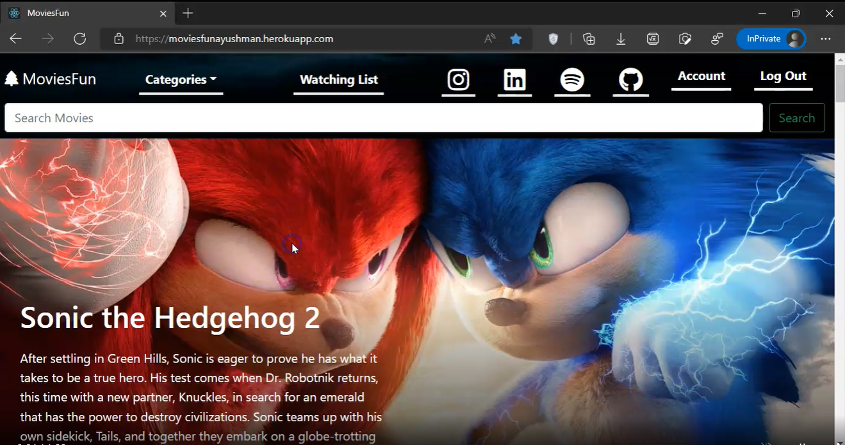Go to the Account page
Image resolution: width=845 pixels, height=445 pixels.
pos(701,76)
